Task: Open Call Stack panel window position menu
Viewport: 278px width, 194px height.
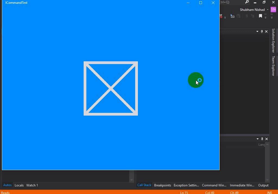Action: (x=258, y=139)
